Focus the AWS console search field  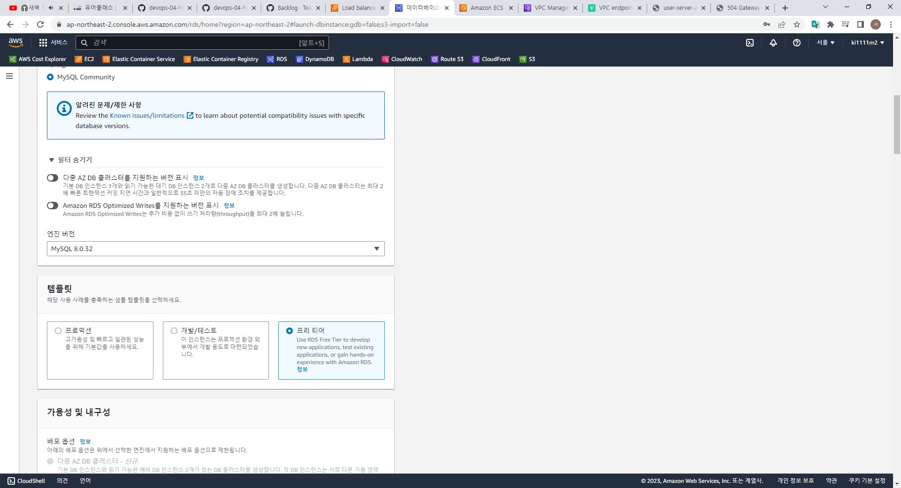pyautogui.click(x=202, y=43)
